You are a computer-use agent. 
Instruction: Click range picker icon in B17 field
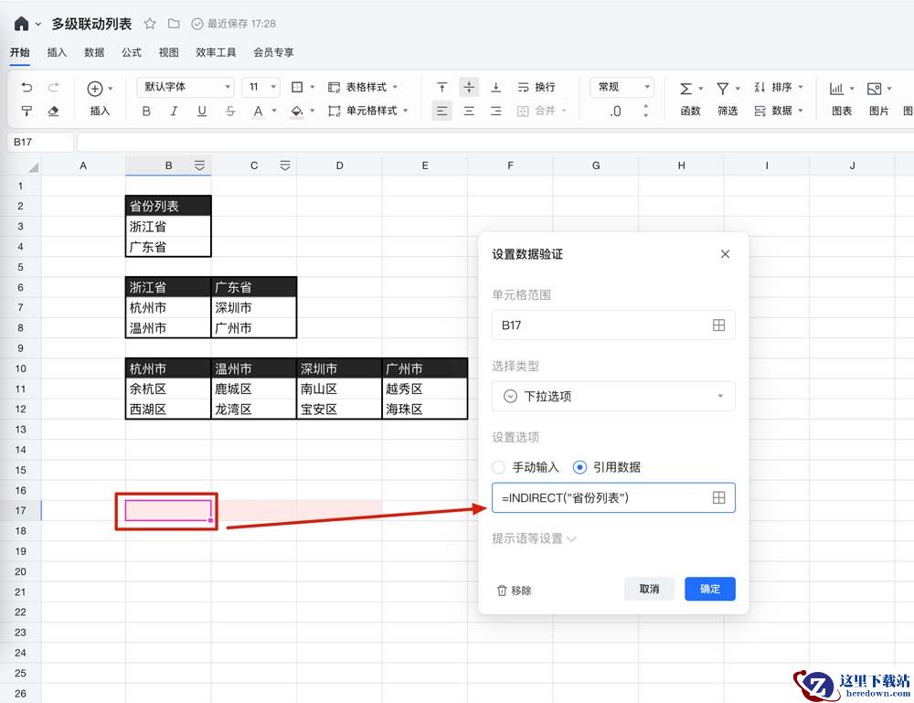tap(718, 325)
